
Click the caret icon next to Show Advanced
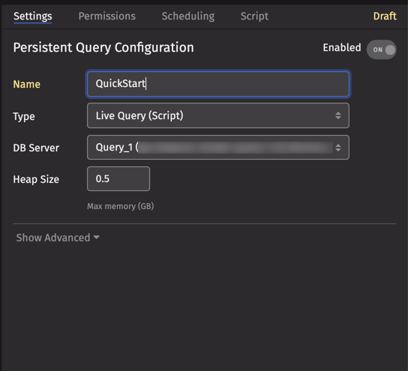96,238
